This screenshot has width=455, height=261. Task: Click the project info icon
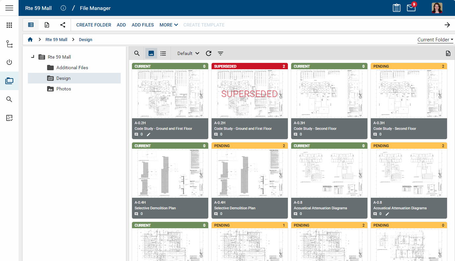[63, 8]
